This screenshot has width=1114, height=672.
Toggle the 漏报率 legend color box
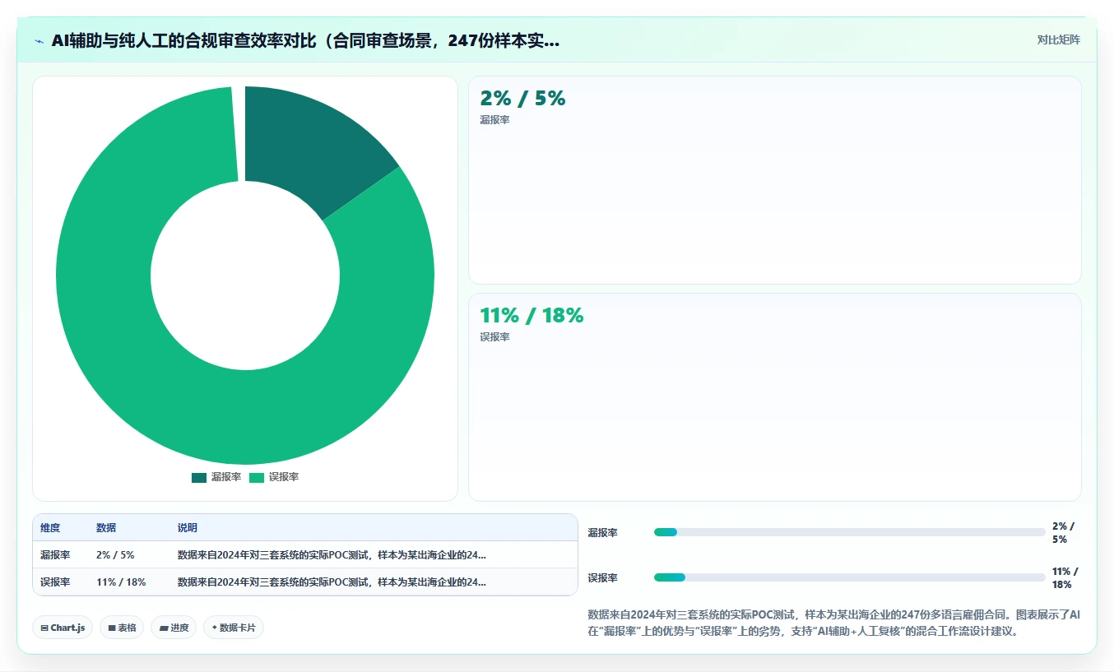coord(199,478)
